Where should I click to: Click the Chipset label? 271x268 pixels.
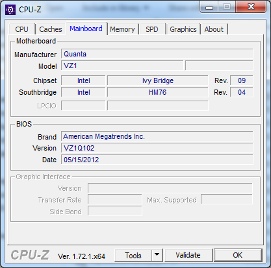tap(45, 80)
